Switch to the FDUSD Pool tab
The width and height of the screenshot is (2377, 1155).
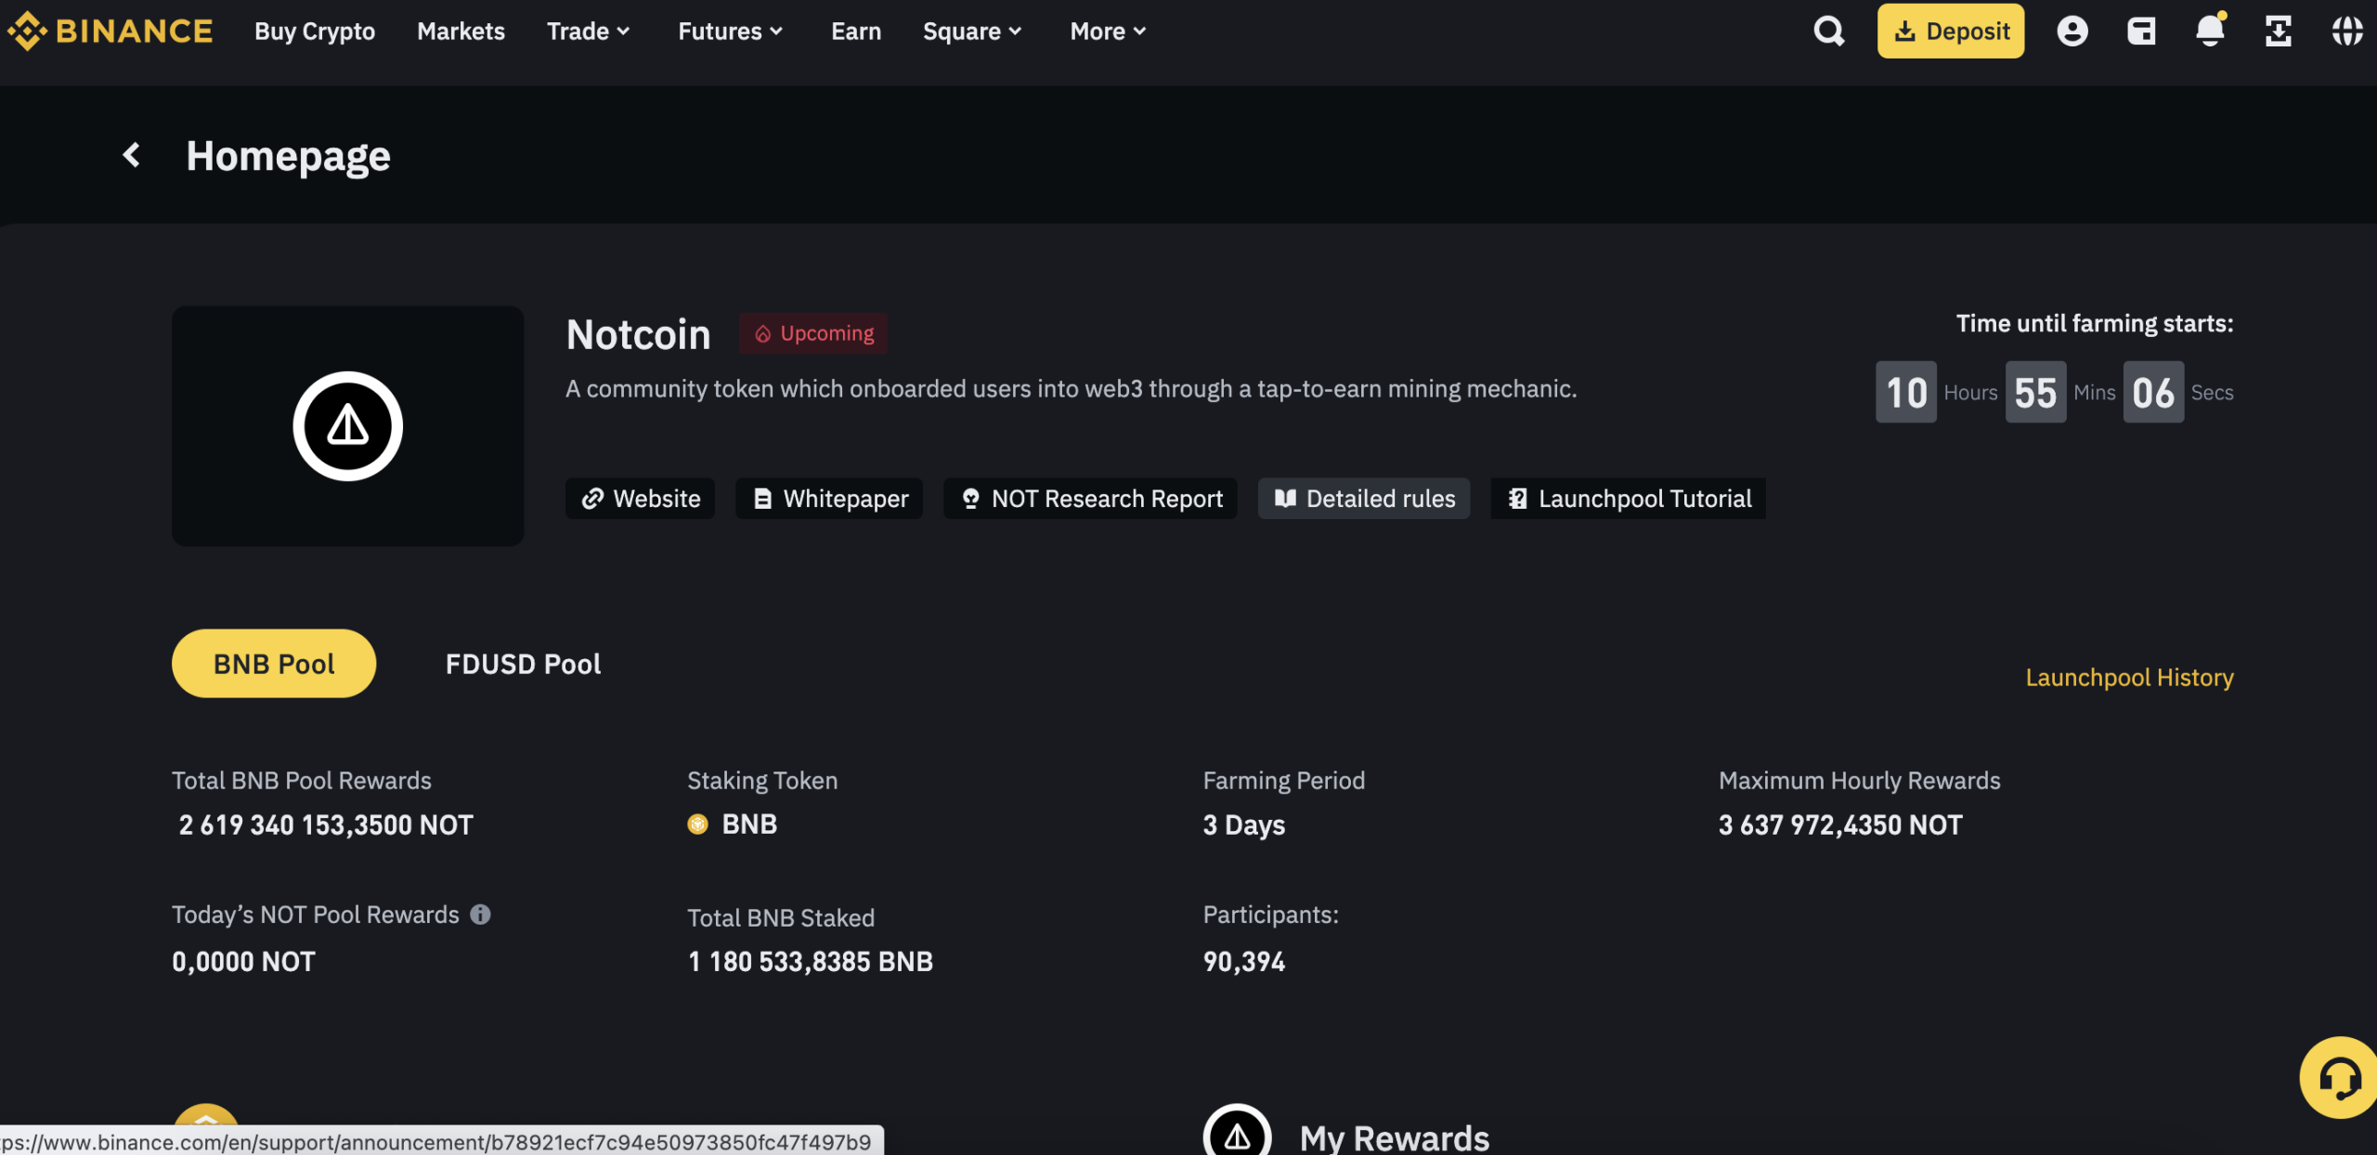(x=523, y=664)
